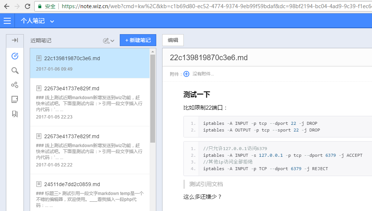Click the 比如限制22端口 line
Image resolution: width=372 pixels, height=211 pixels.
[x=205, y=108]
